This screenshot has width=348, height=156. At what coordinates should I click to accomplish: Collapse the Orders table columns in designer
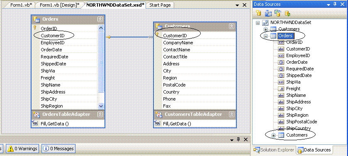point(100,19)
